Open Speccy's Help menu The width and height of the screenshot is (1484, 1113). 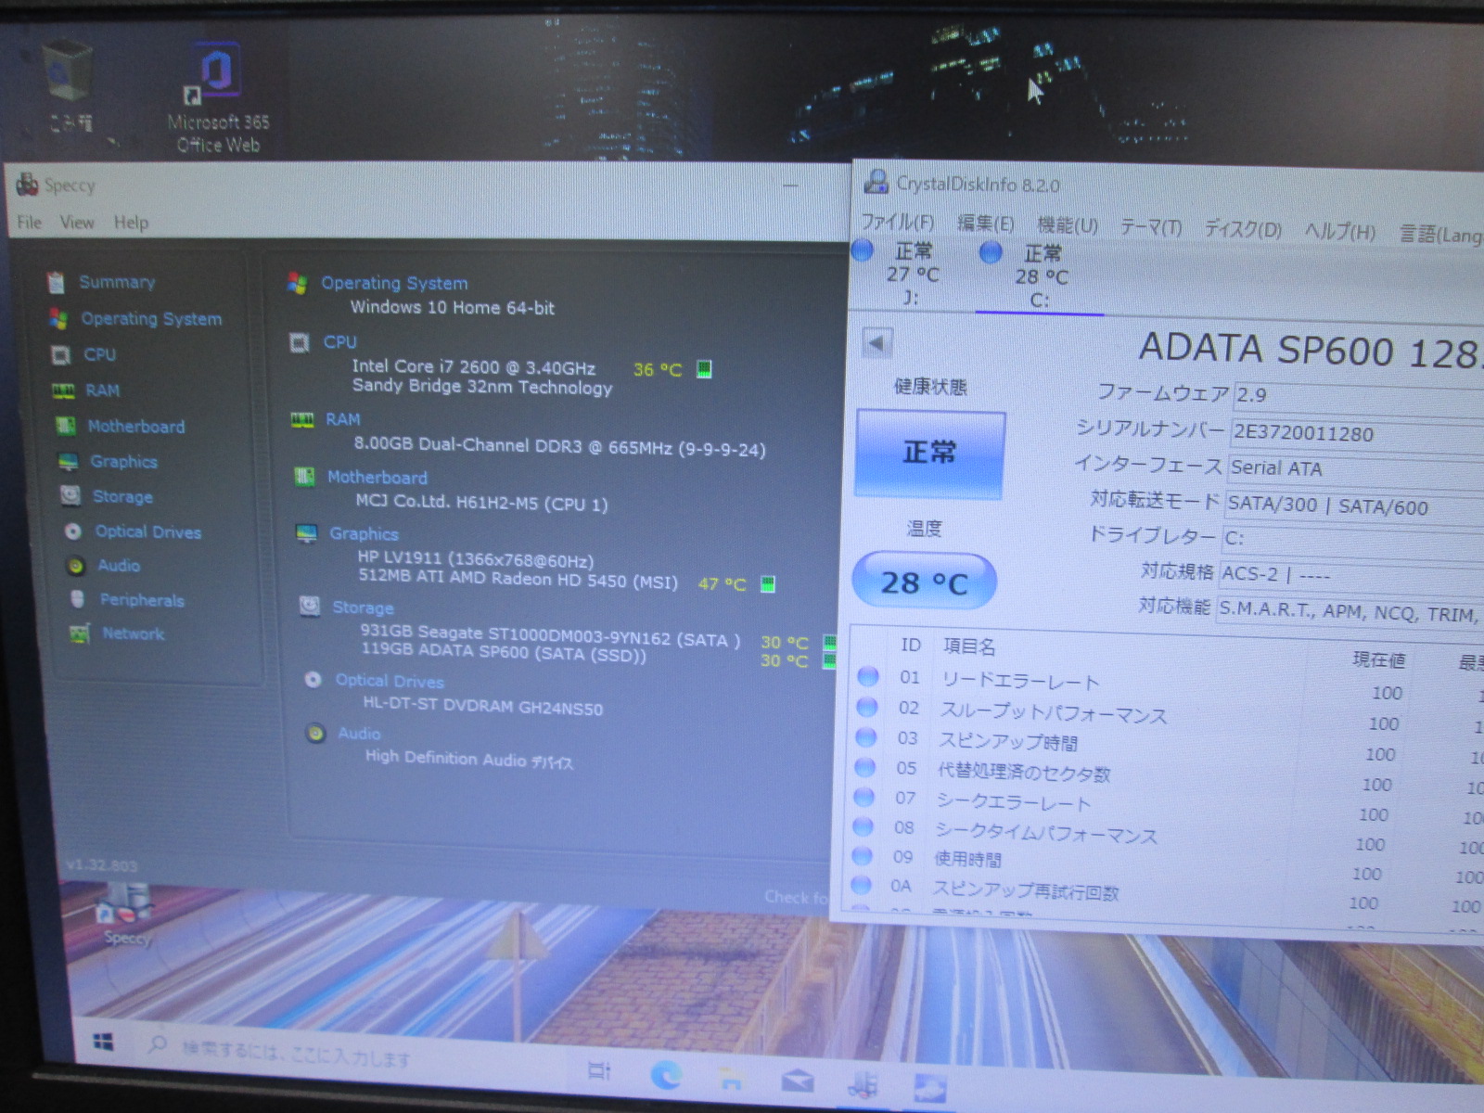point(131,223)
